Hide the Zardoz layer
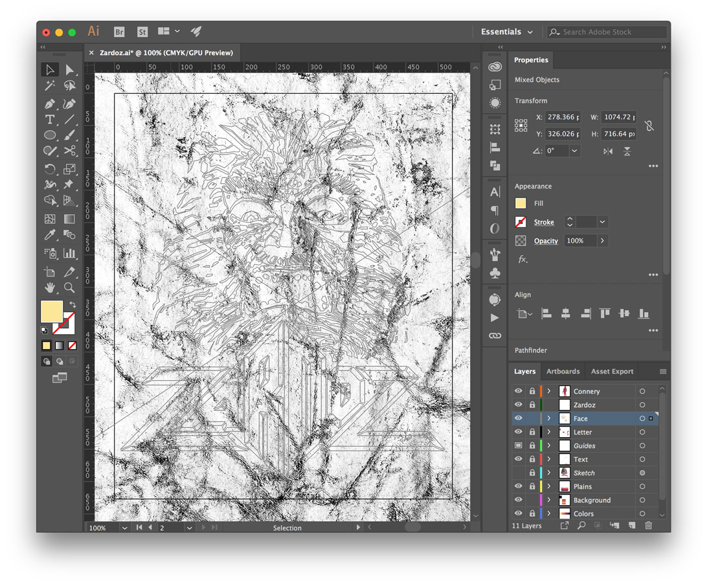707x584 pixels. point(519,405)
